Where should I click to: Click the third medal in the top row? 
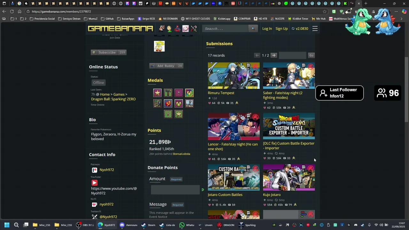coord(179,93)
